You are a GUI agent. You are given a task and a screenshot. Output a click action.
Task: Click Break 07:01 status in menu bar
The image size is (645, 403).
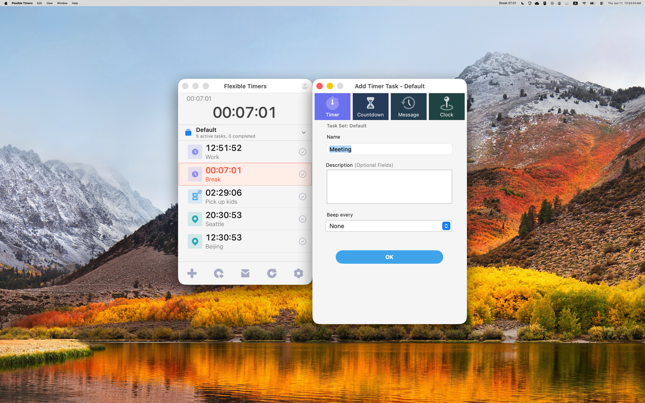507,3
